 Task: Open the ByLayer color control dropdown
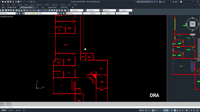pyautogui.click(x=74, y=13)
